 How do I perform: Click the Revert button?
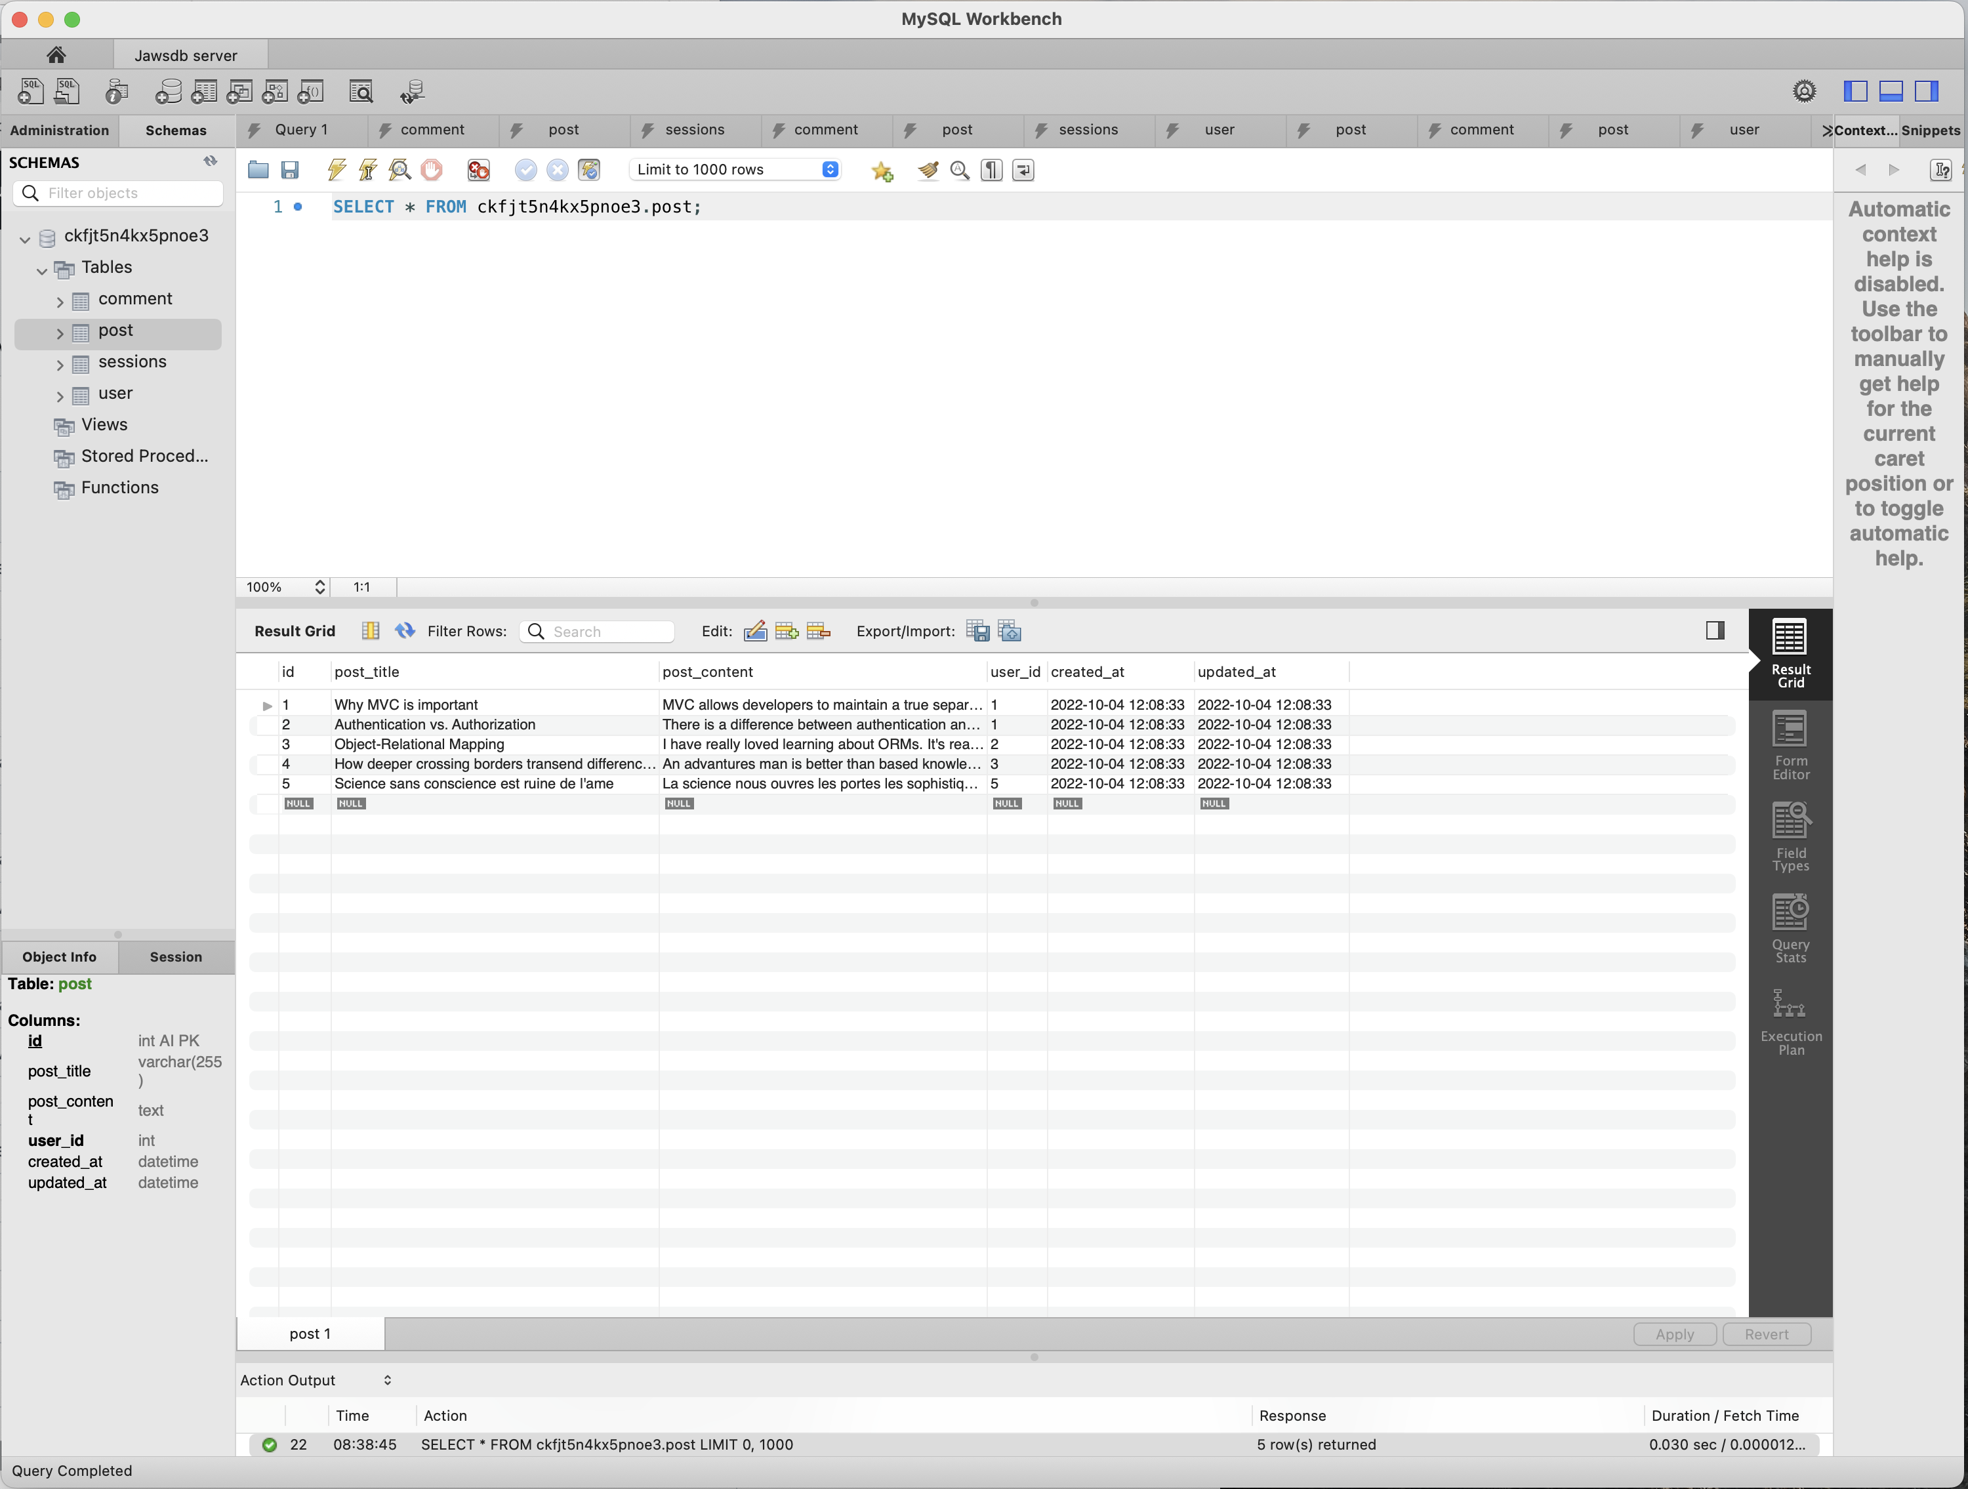[1766, 1334]
